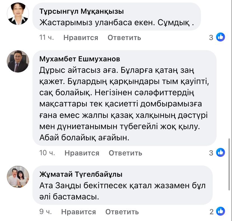
Task: Click like reaction icon on Тұрсынгүл's comment
Action: tap(221, 37)
